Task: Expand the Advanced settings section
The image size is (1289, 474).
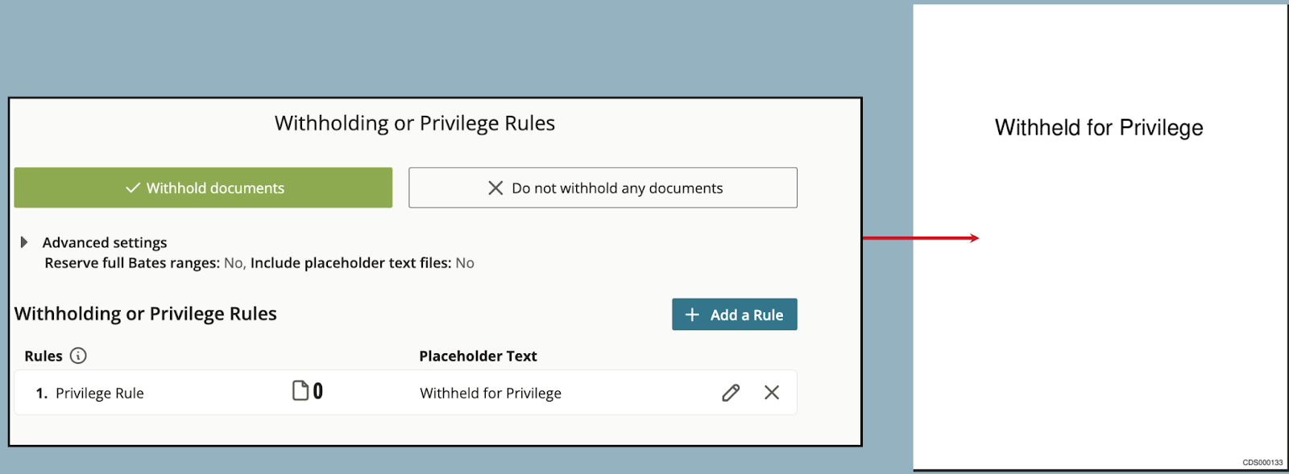Action: 105,242
